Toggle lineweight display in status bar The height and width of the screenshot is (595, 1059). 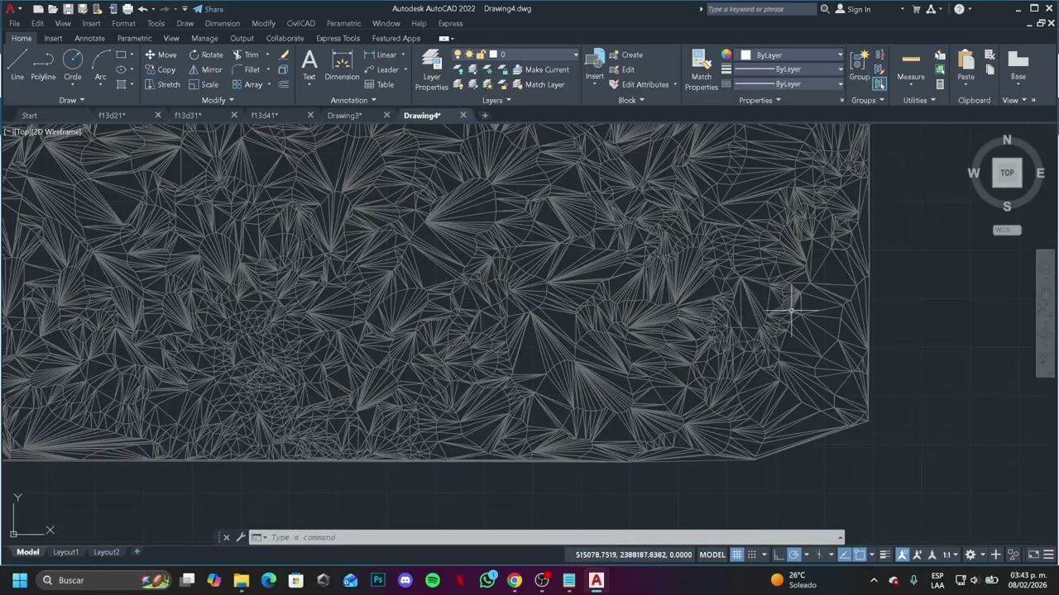(x=884, y=555)
